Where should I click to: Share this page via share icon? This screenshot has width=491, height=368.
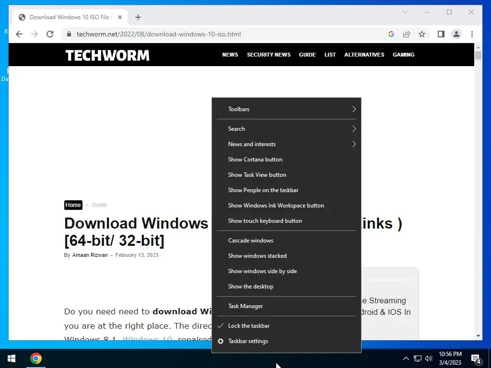407,34
